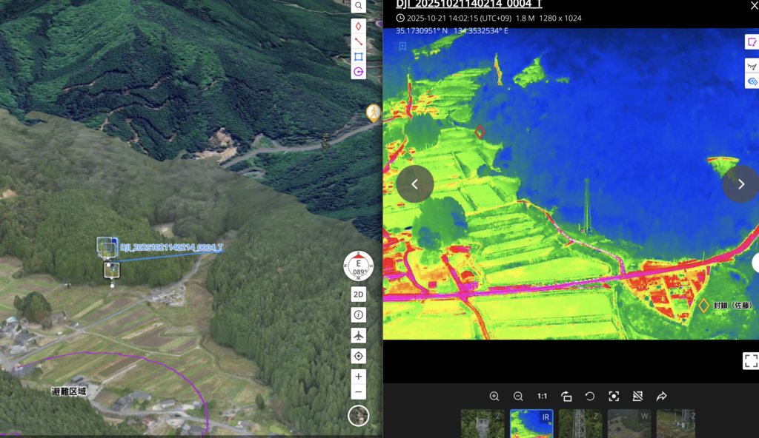Reset image zoom with 1:1 button
Viewport: 759px width, 438px height.
click(542, 396)
